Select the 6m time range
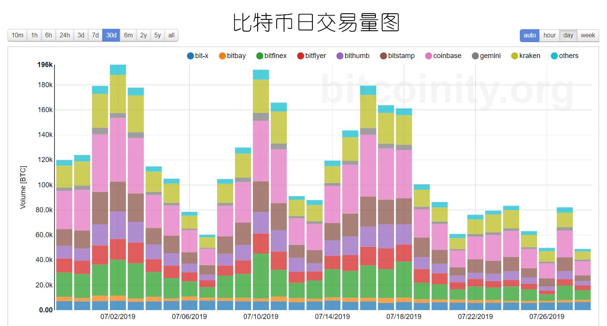The width and height of the screenshot is (607, 326). [x=128, y=35]
